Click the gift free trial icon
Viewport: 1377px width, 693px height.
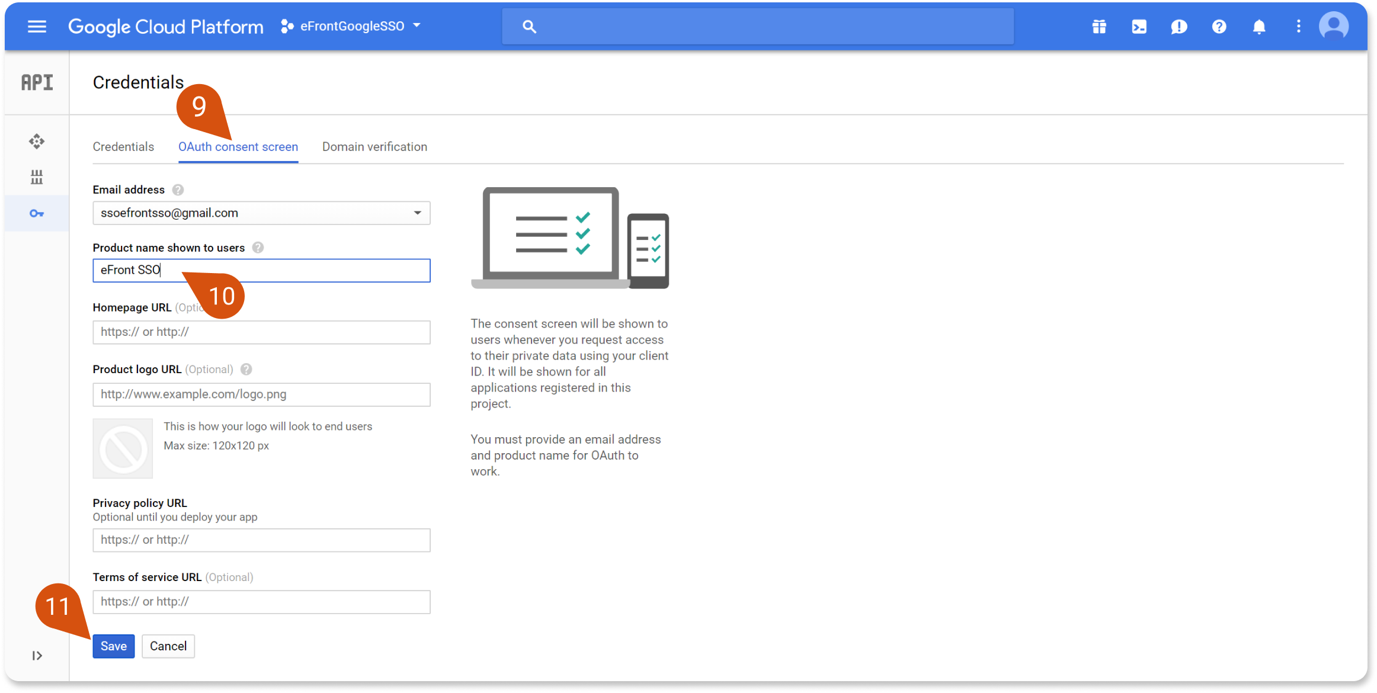coord(1099,27)
